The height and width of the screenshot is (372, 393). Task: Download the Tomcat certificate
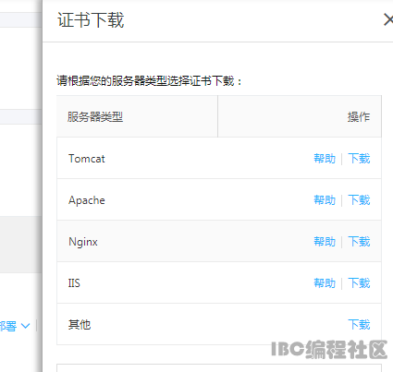coord(359,159)
